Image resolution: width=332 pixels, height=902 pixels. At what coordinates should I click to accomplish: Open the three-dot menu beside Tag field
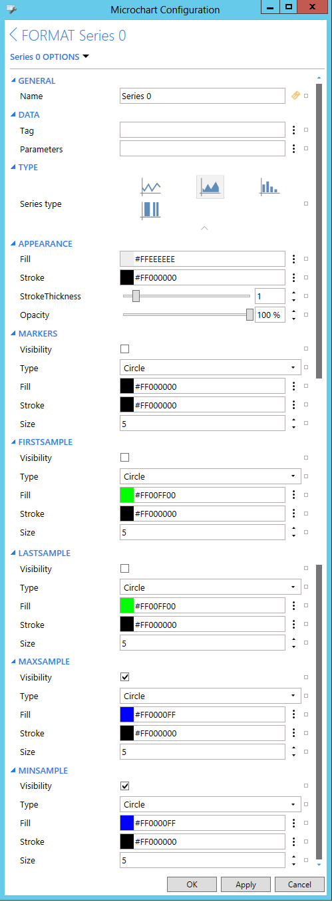pyautogui.click(x=293, y=130)
